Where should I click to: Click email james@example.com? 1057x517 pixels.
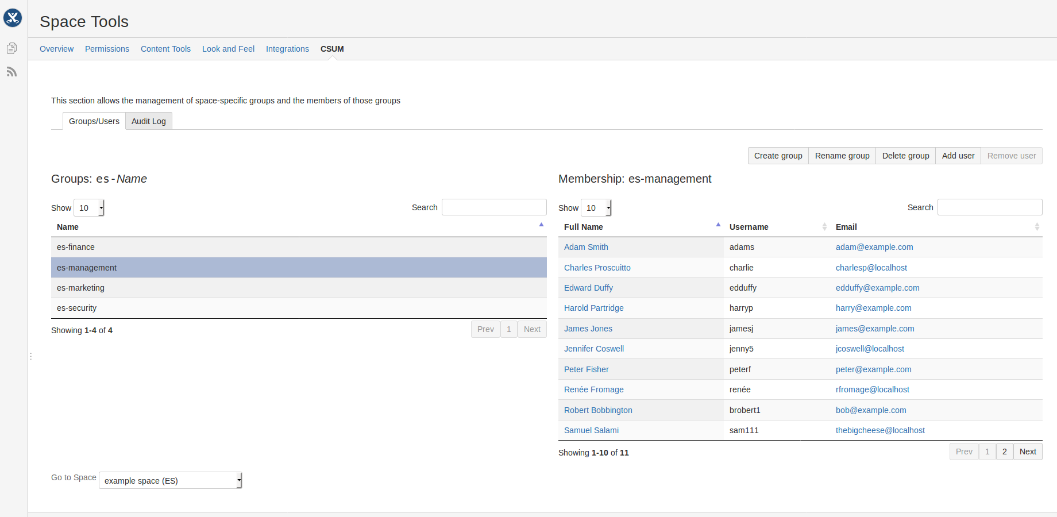875,329
